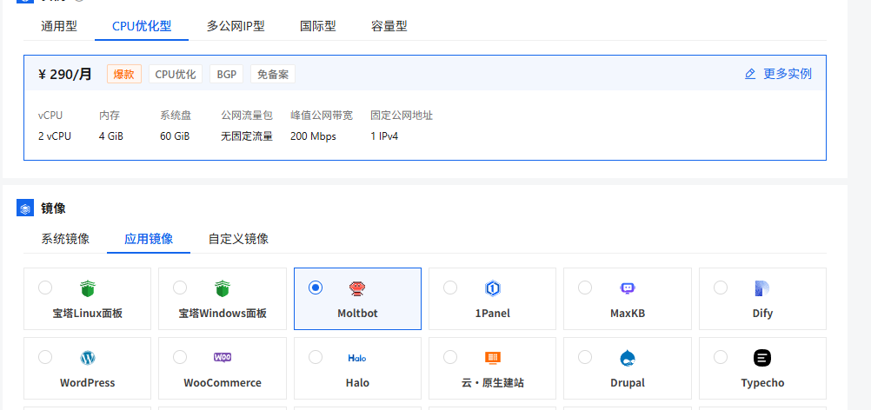
Task: Select the Dify image radio button
Action: click(x=721, y=288)
